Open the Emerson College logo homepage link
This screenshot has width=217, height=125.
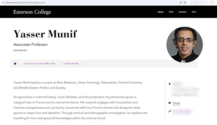click(32, 12)
